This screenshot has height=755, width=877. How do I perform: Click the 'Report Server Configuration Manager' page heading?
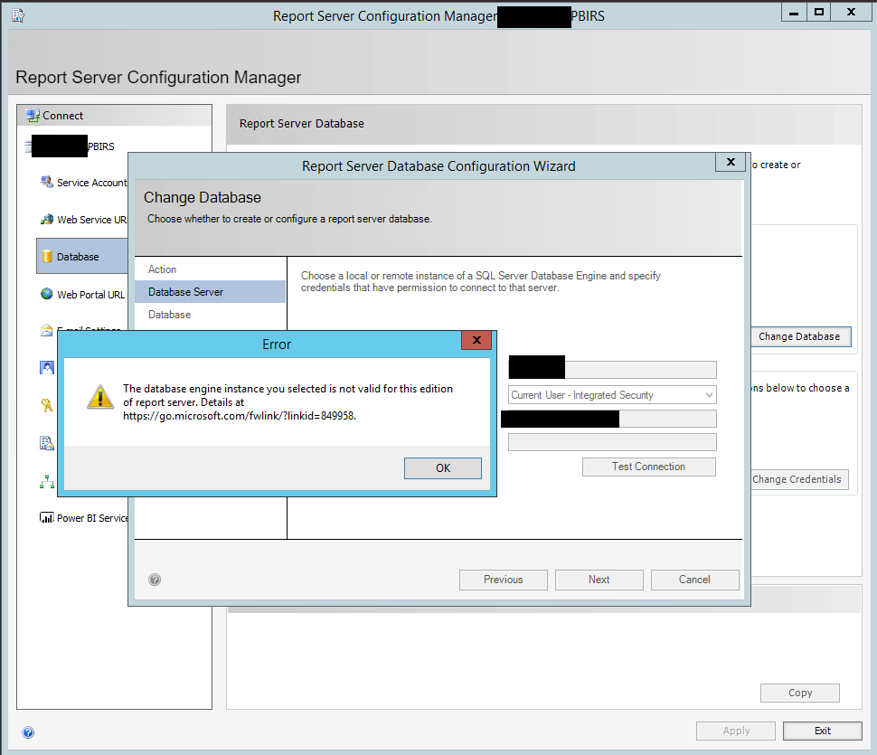[158, 77]
